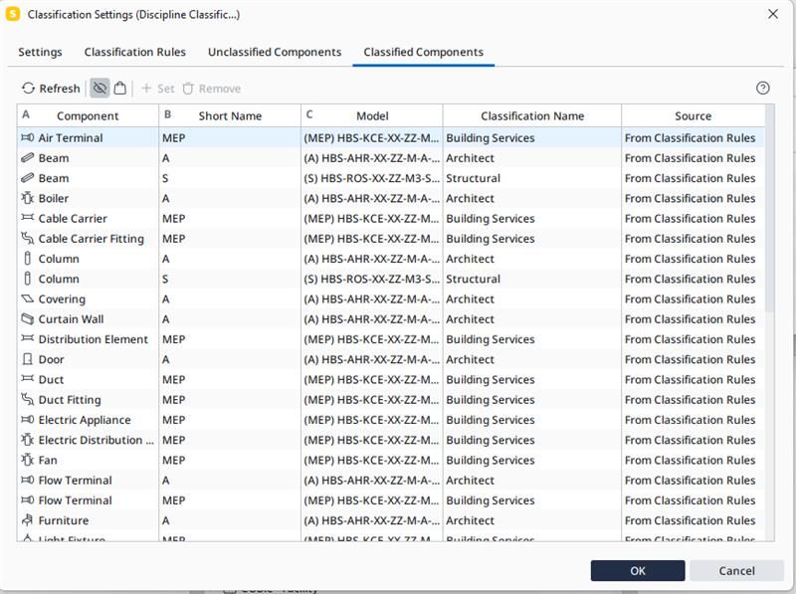Open the Classification Rules tab
Image resolution: width=796 pixels, height=594 pixels.
[135, 52]
